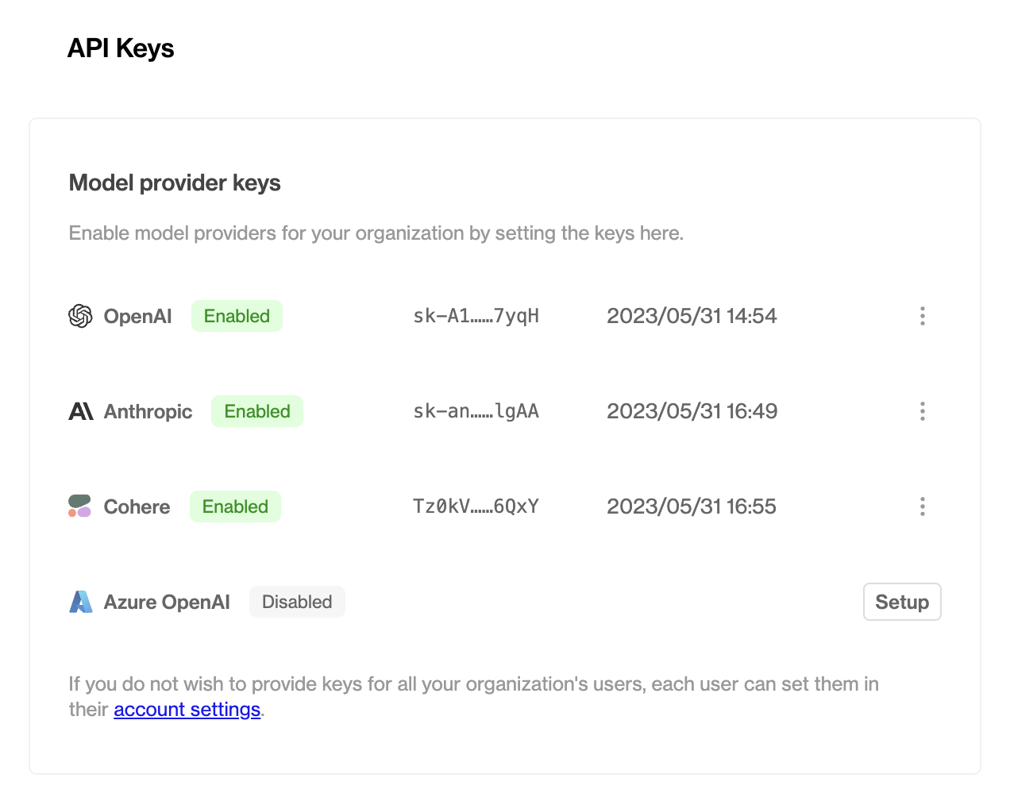Open the account settings link
Screen dimensions: 1010x797
click(187, 710)
